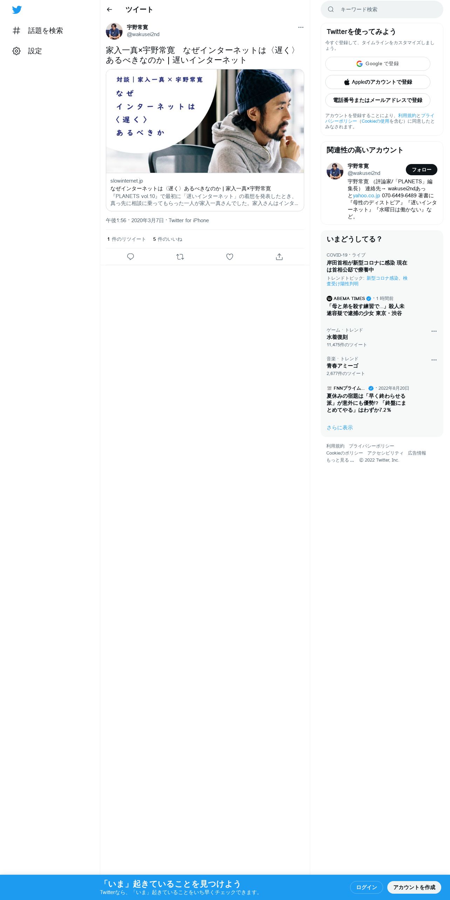Viewport: 450px width, 900px height.
Task: Click the Google logo icon in signup button
Action: (x=359, y=64)
